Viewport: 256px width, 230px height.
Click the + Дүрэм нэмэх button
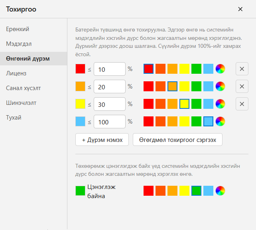point(102,140)
